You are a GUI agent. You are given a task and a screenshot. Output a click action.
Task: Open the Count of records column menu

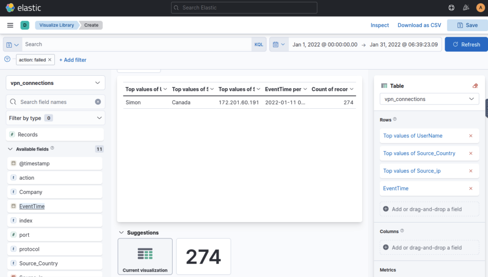tap(351, 89)
